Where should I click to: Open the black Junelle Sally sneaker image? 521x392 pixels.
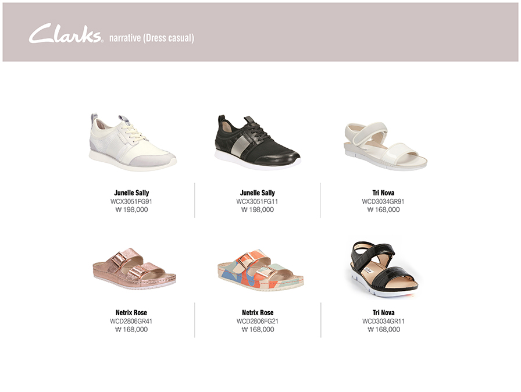point(258,142)
